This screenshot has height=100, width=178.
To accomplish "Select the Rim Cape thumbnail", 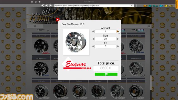I will (x=98, y=91).
